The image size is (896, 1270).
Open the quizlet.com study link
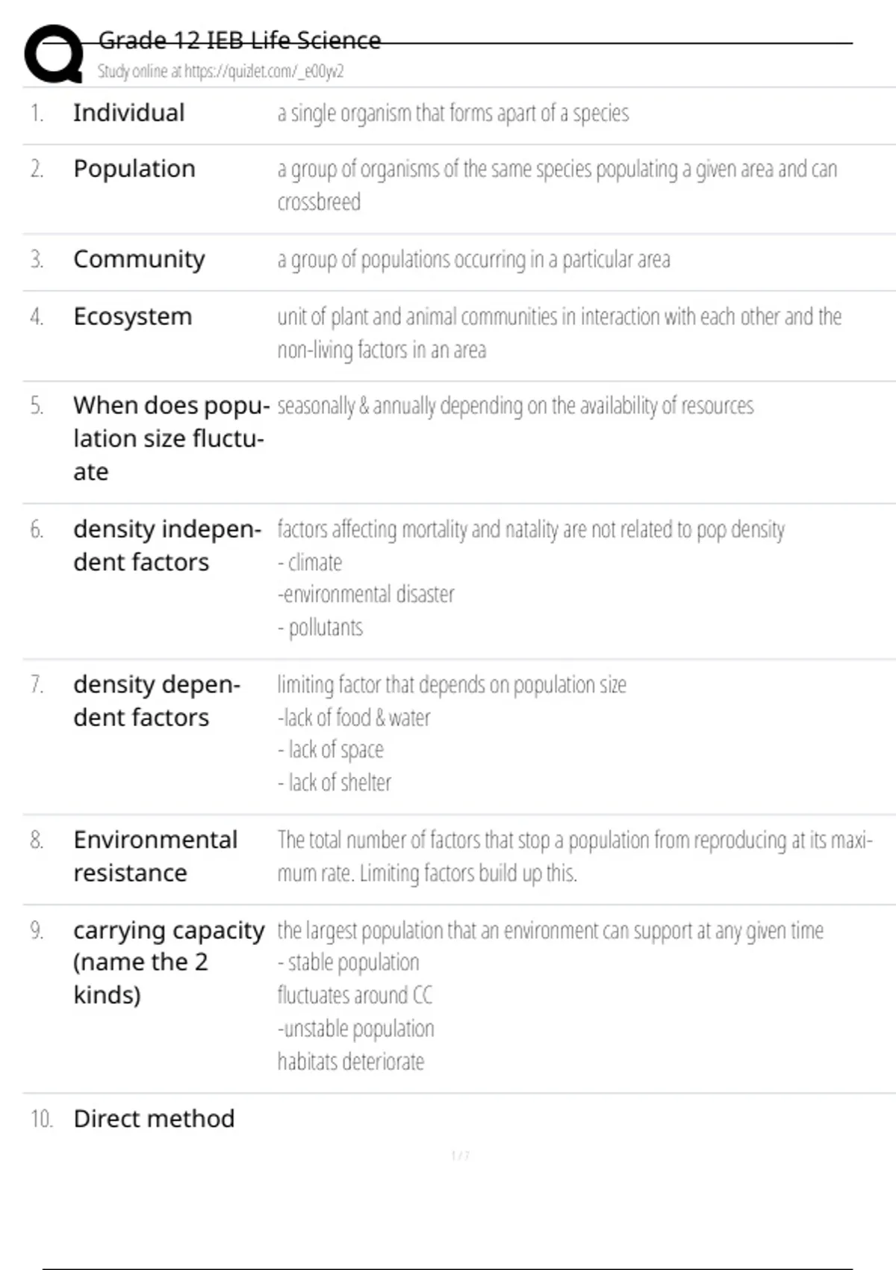click(x=220, y=72)
